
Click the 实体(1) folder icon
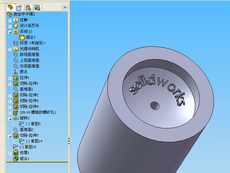(x=16, y=31)
